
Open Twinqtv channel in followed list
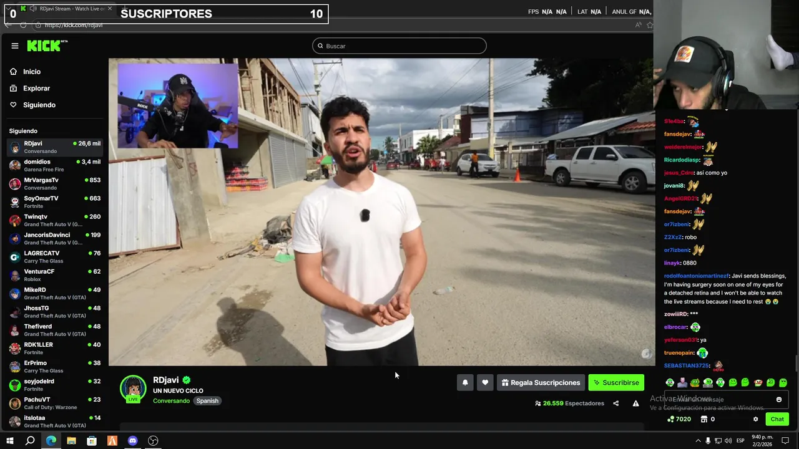[x=55, y=220]
